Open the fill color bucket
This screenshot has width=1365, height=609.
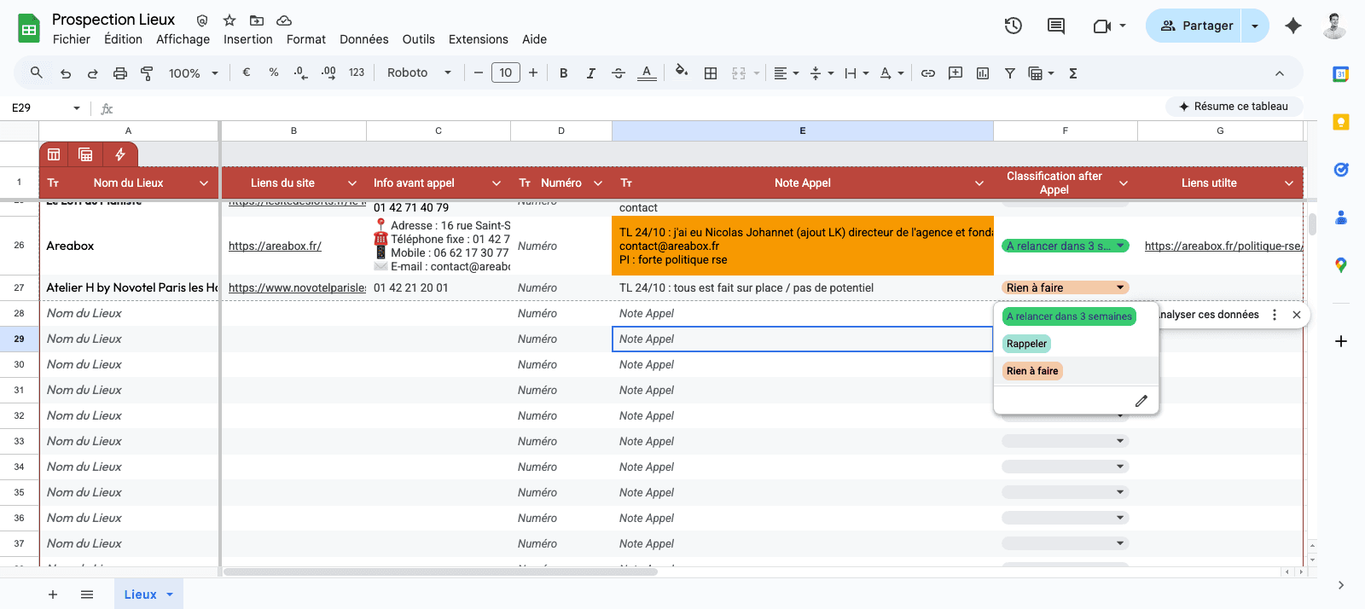pyautogui.click(x=681, y=72)
